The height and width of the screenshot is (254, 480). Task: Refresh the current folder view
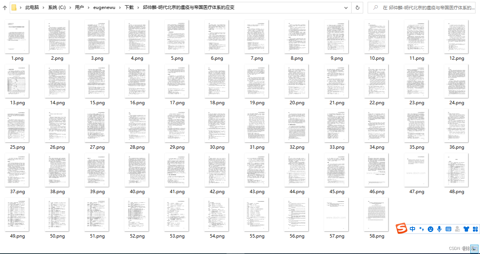coord(357,7)
